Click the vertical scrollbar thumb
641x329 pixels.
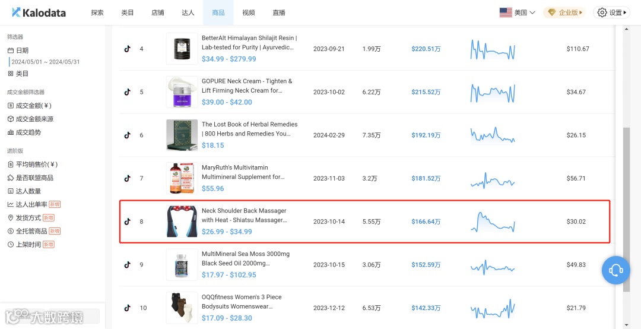[626, 209]
